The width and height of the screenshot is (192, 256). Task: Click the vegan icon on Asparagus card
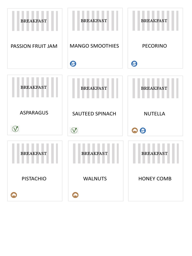coord(15,129)
